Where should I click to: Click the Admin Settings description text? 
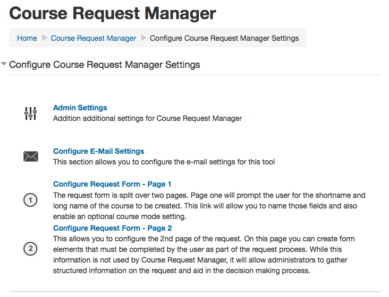coord(147,118)
